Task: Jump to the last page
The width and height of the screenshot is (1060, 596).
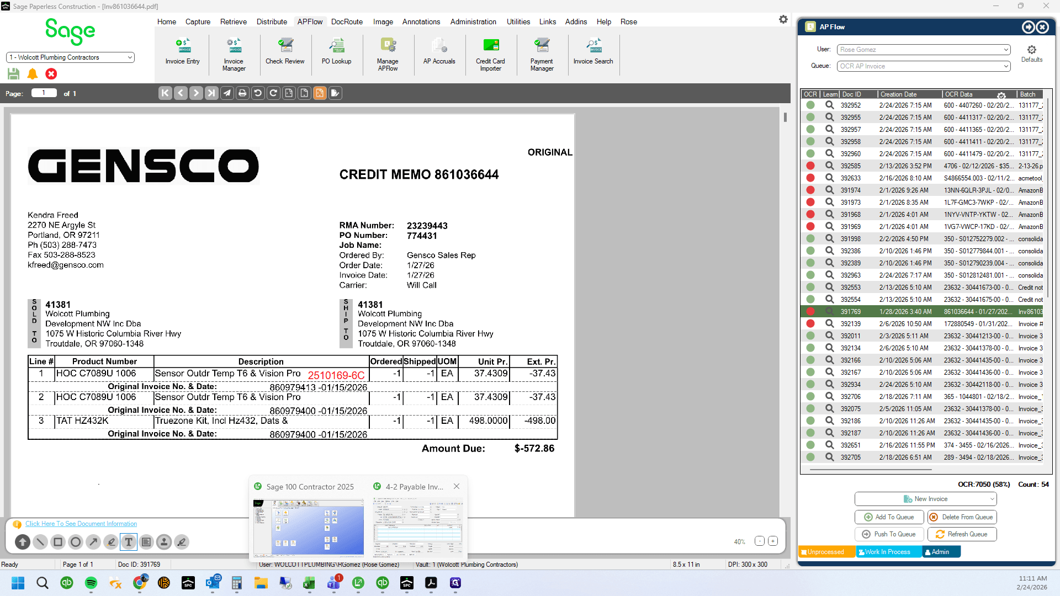Action: point(211,93)
